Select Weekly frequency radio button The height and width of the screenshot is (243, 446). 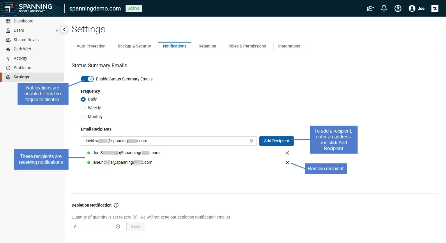click(x=83, y=108)
